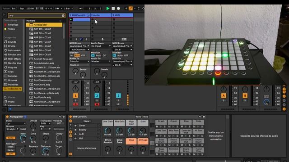Toggle track 3 activator button

point(118,95)
